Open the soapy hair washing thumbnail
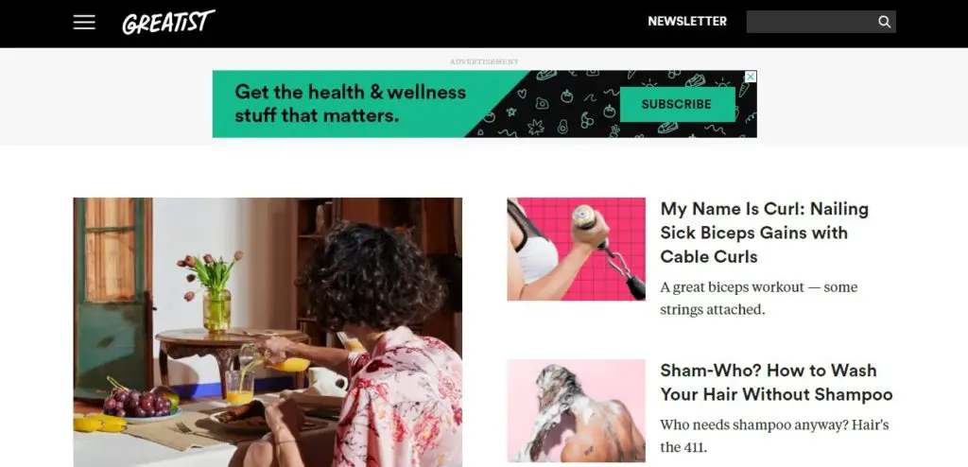The image size is (968, 467). tap(576, 411)
